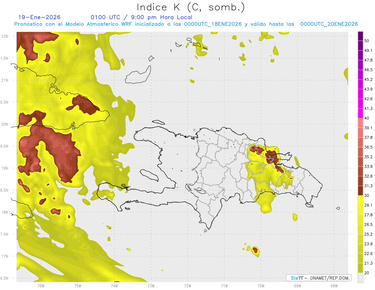Click the '45.2' colorbar value
The width and height of the screenshot is (375, 290).
coord(368,79)
